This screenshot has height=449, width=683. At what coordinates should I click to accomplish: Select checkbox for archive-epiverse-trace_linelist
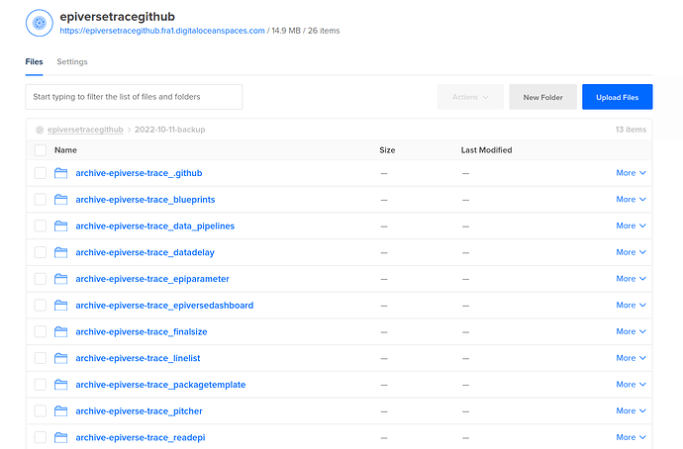41,358
